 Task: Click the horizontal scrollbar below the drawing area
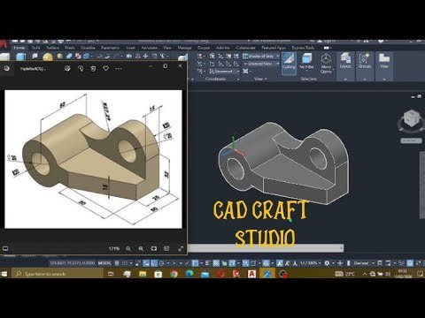click(x=266, y=248)
